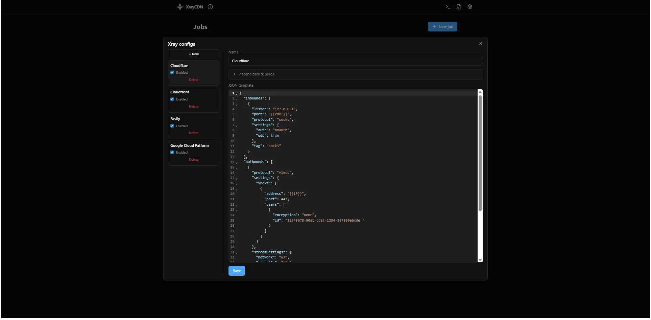Open the file code configs icon
651x320 pixels.
pyautogui.click(x=459, y=7)
